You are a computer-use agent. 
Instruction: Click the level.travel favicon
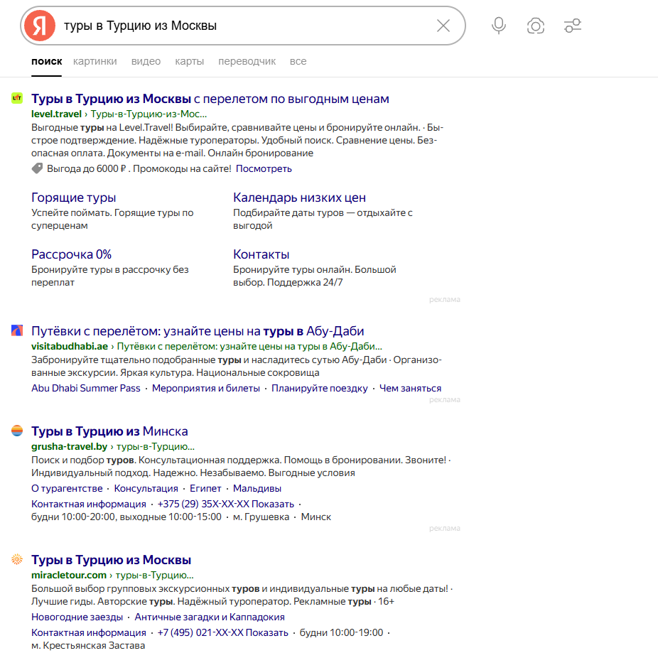[x=17, y=98]
